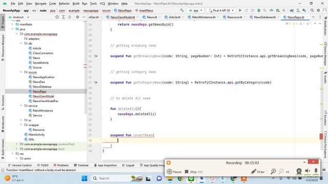Switch to NewsDatabase.kt tab
Screen dimensions: 328x184
coord(264,17)
